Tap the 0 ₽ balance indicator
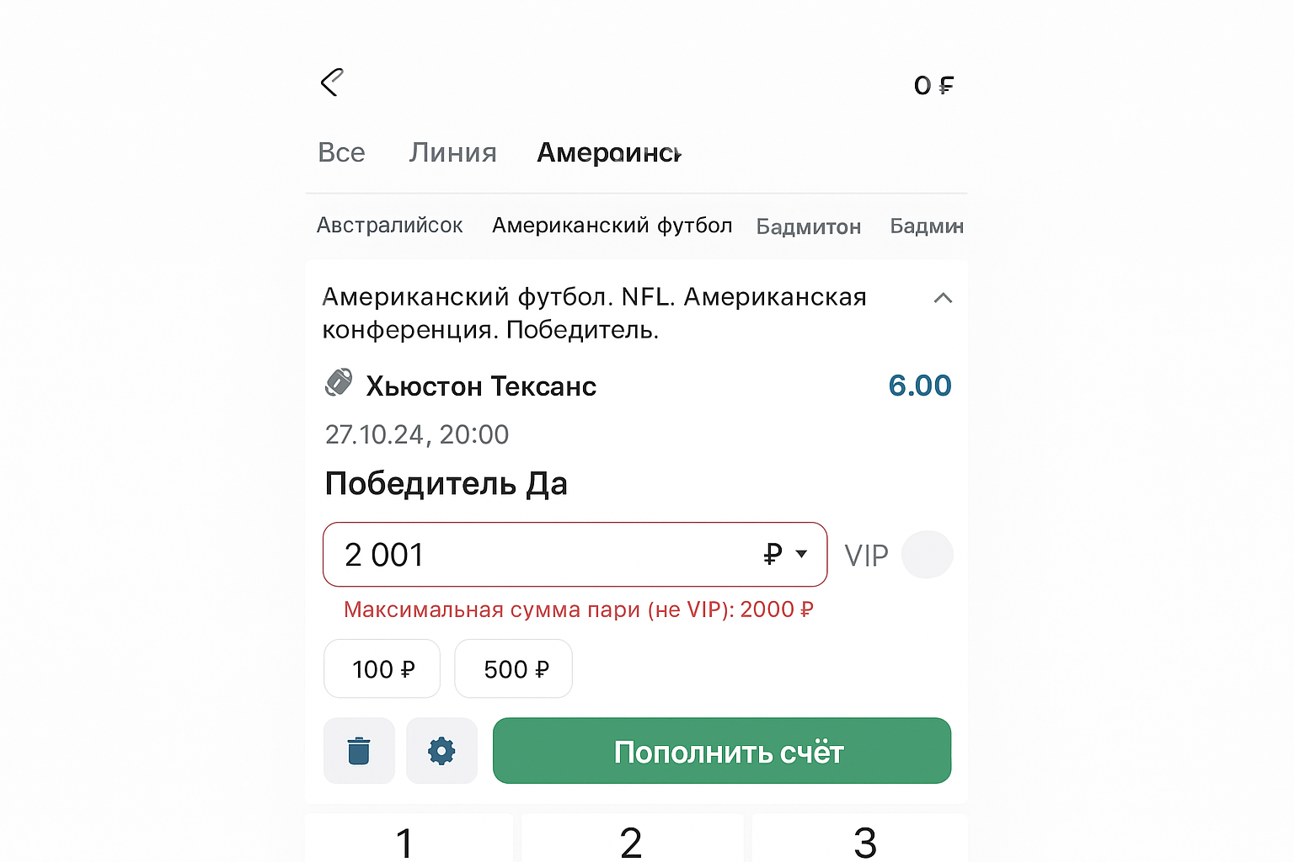This screenshot has width=1294, height=862. click(933, 85)
